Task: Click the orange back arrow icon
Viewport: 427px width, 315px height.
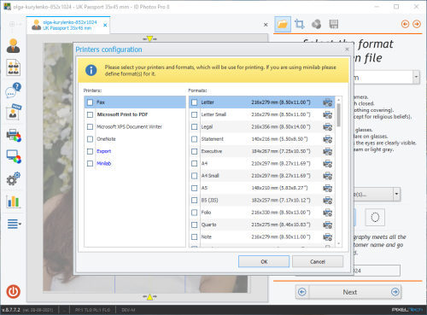Action: pyautogui.click(x=405, y=24)
